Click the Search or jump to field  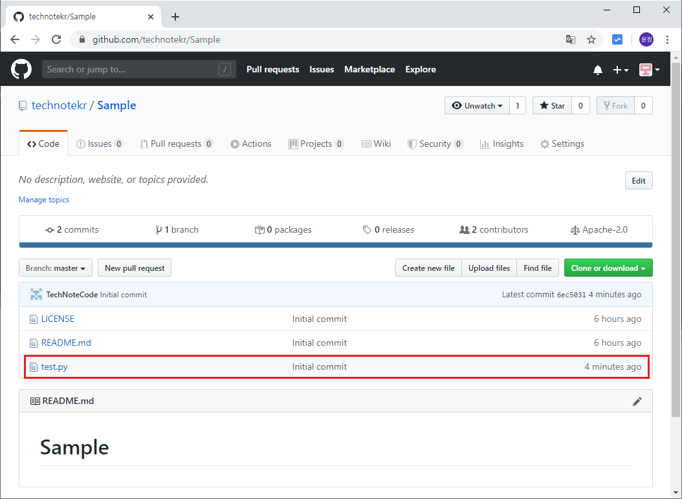138,69
